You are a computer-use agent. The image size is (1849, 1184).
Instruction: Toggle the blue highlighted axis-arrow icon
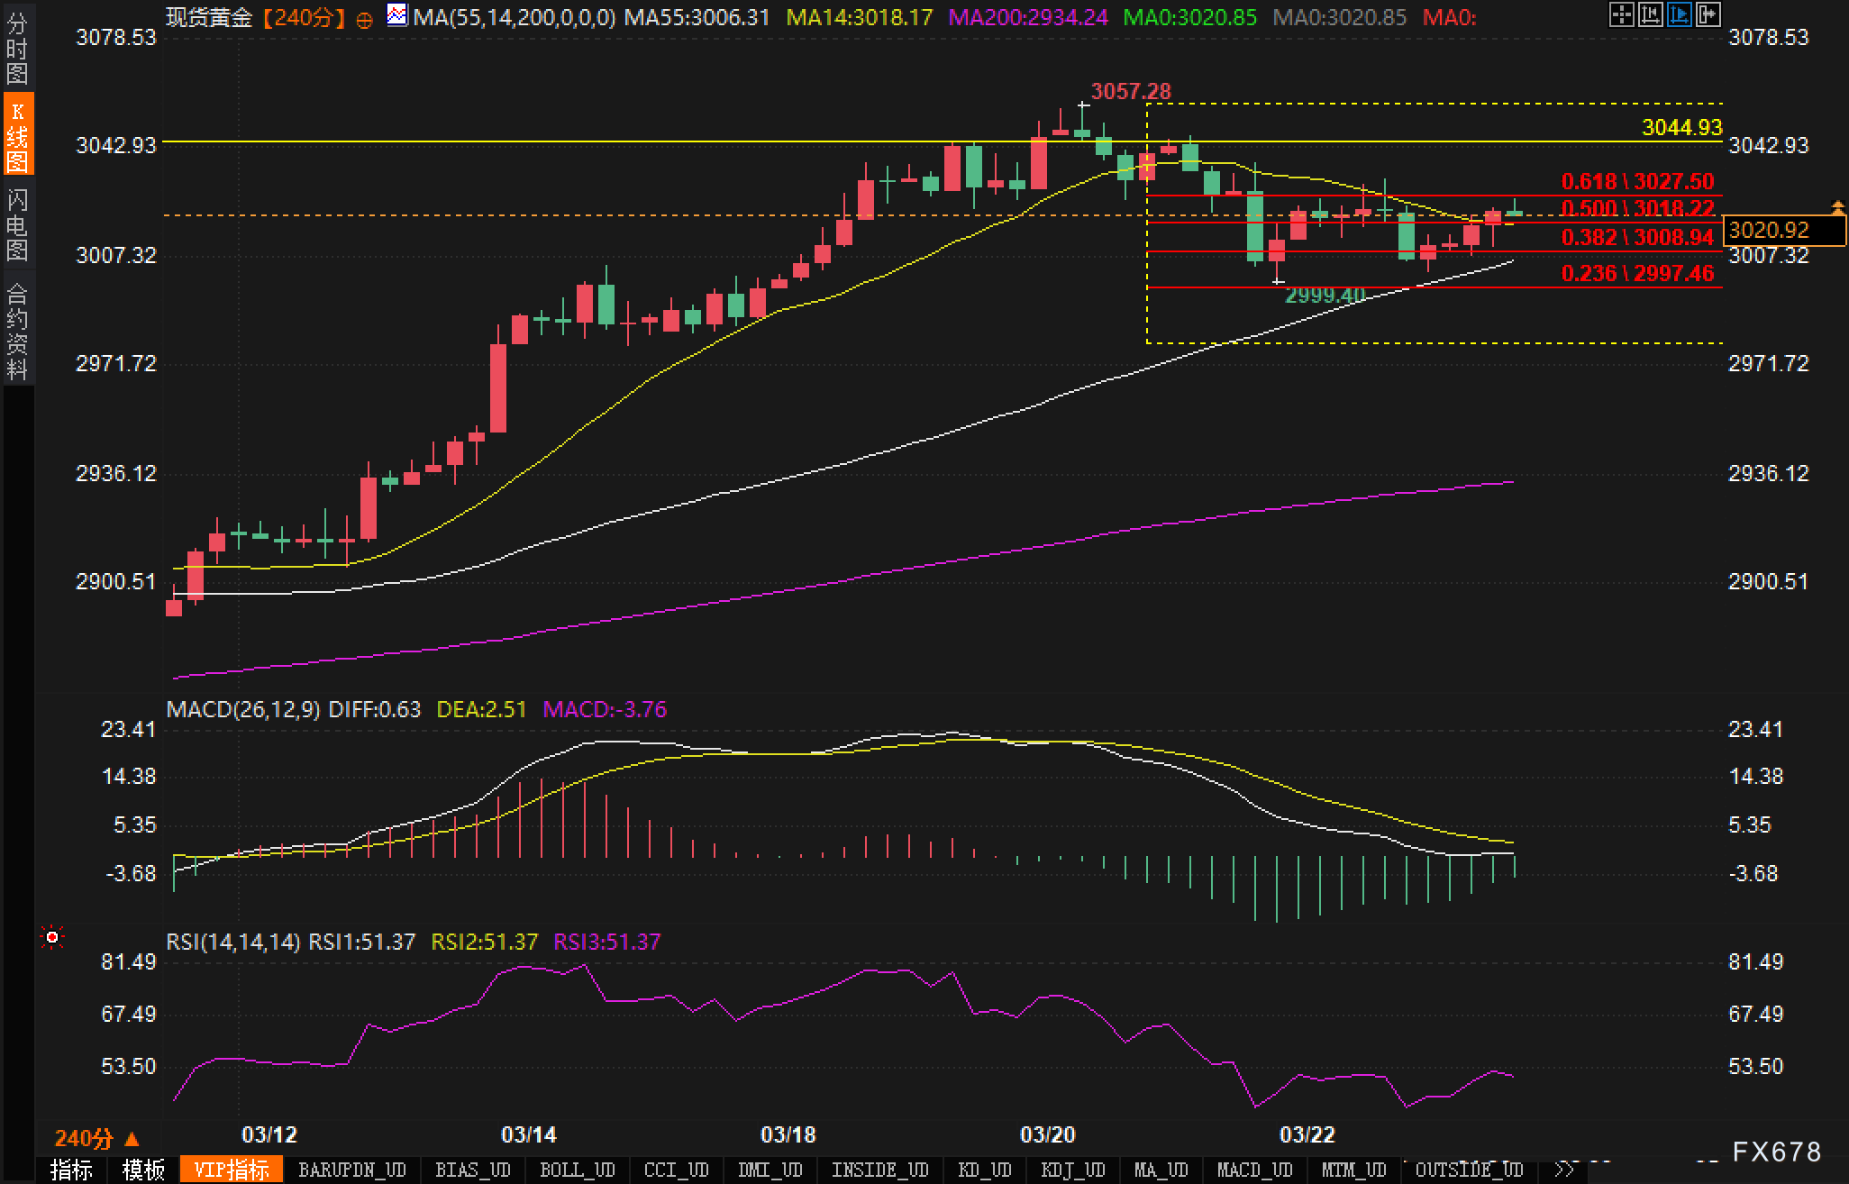pos(1679,14)
